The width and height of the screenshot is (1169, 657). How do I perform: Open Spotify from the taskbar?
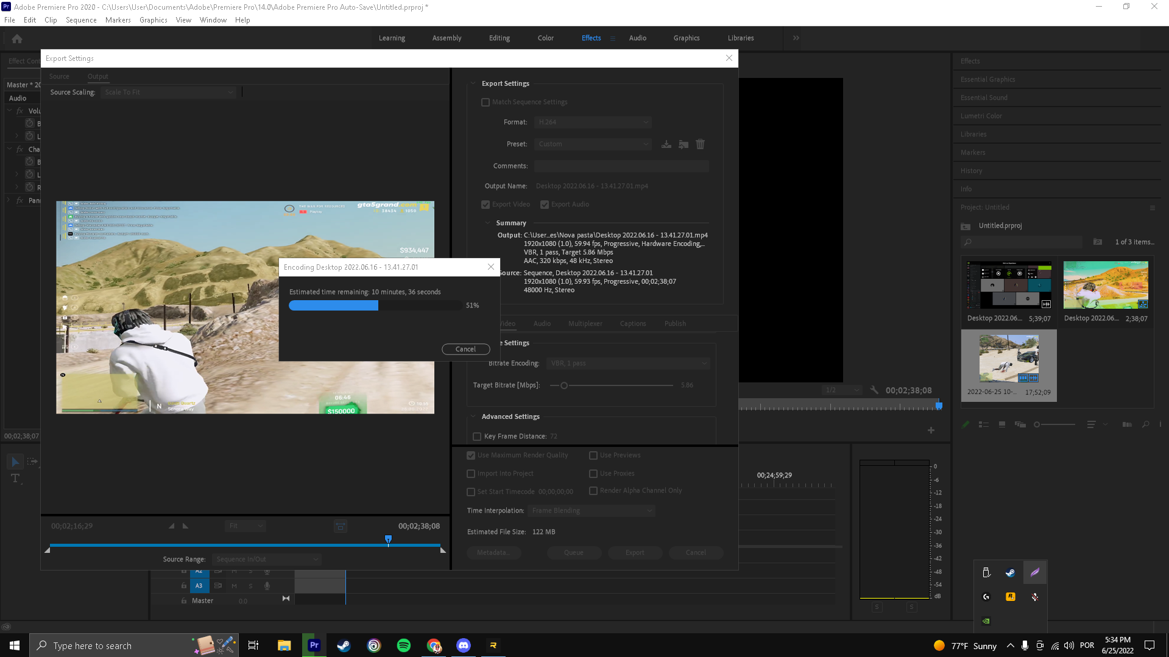coord(404,645)
